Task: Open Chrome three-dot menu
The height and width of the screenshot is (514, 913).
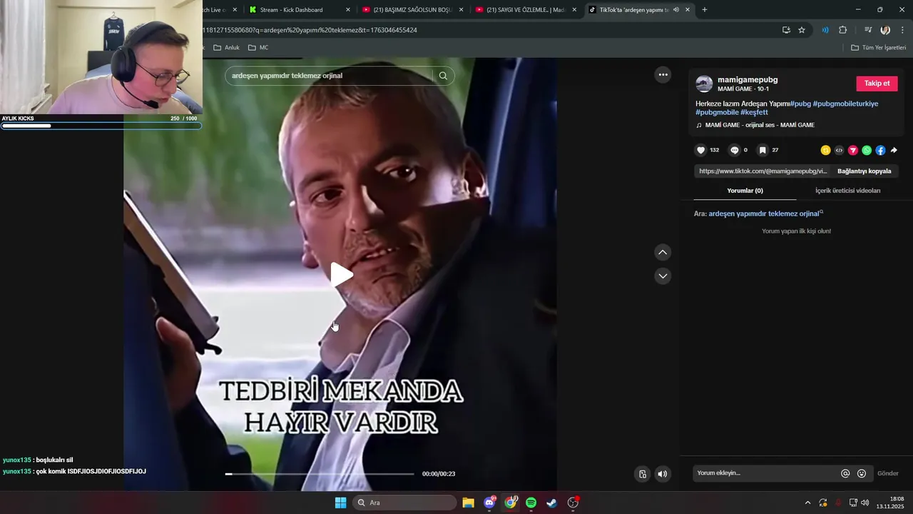Action: click(x=902, y=30)
